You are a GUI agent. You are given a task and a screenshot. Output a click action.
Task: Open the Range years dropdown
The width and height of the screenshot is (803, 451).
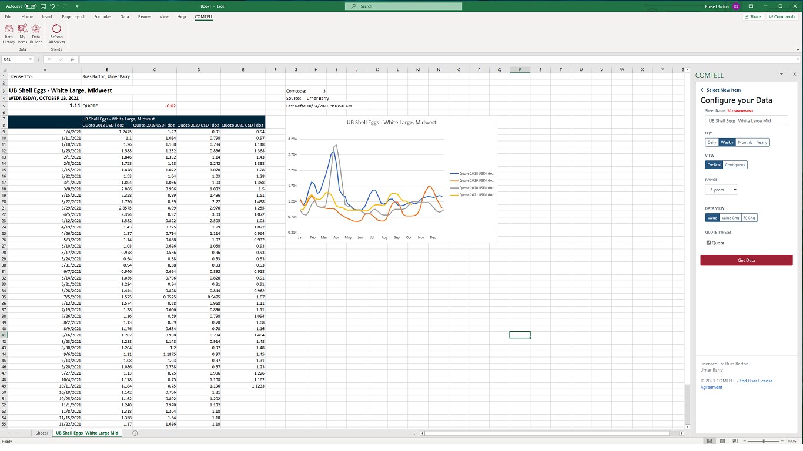721,190
